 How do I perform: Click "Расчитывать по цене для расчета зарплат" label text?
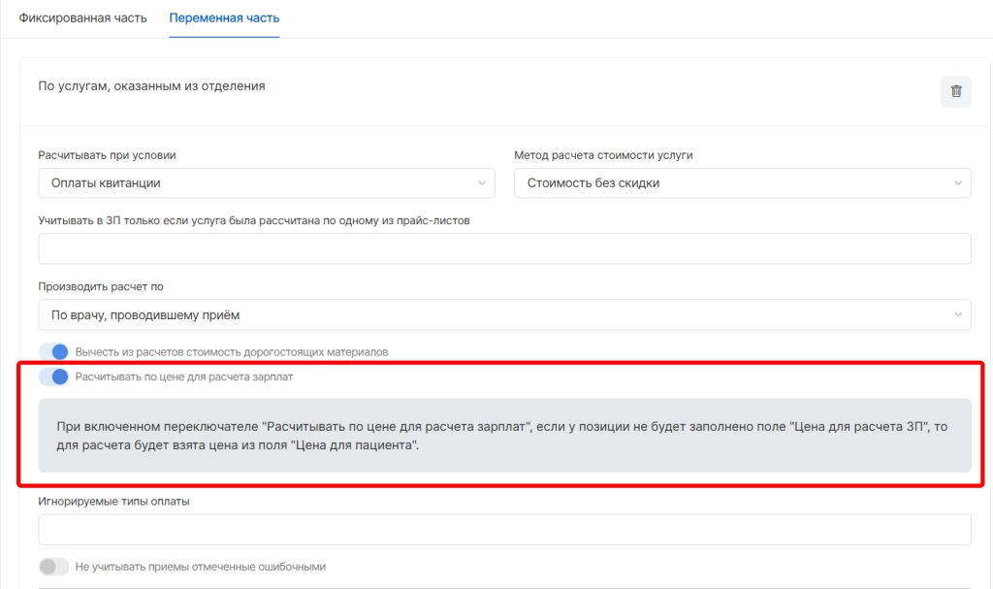coord(184,376)
